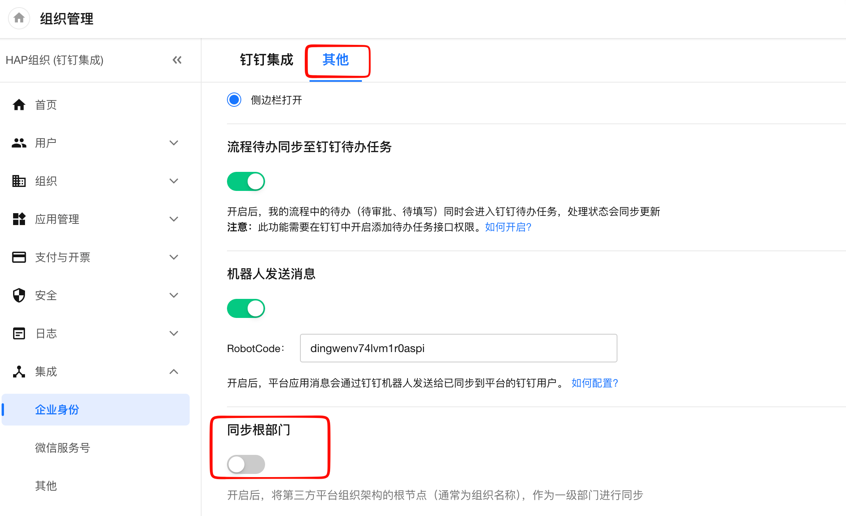Turn off the 机器人发送消息 toggle

pyautogui.click(x=246, y=308)
